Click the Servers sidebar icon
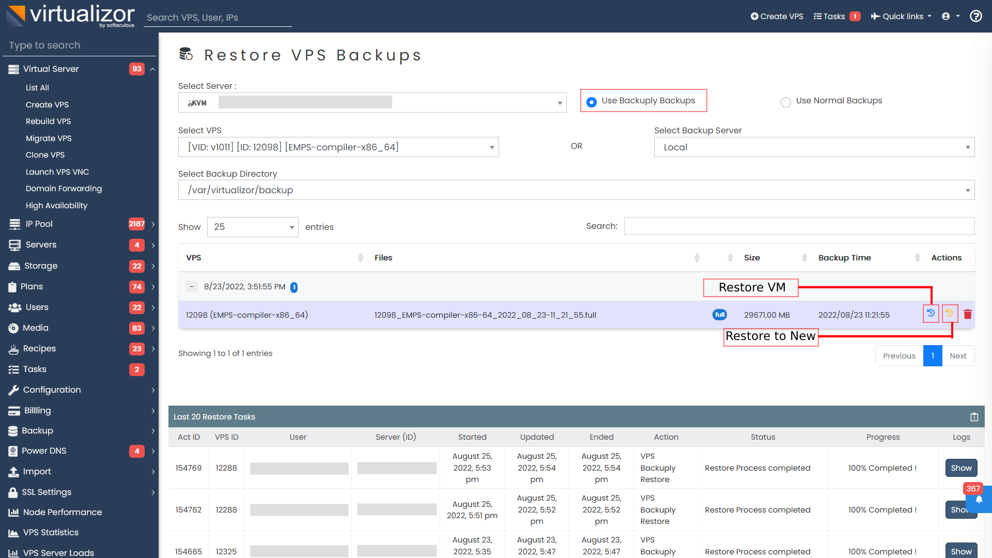The width and height of the screenshot is (992, 558). 14,245
